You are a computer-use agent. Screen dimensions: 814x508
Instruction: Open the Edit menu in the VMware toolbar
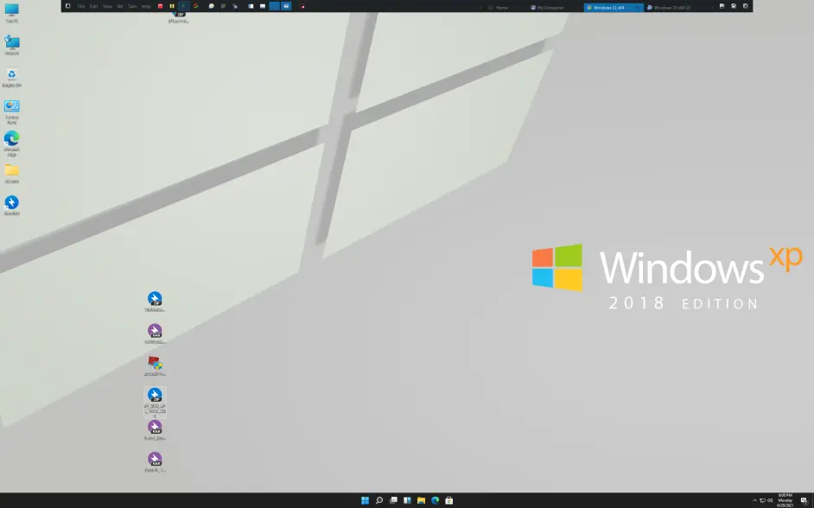tap(93, 6)
